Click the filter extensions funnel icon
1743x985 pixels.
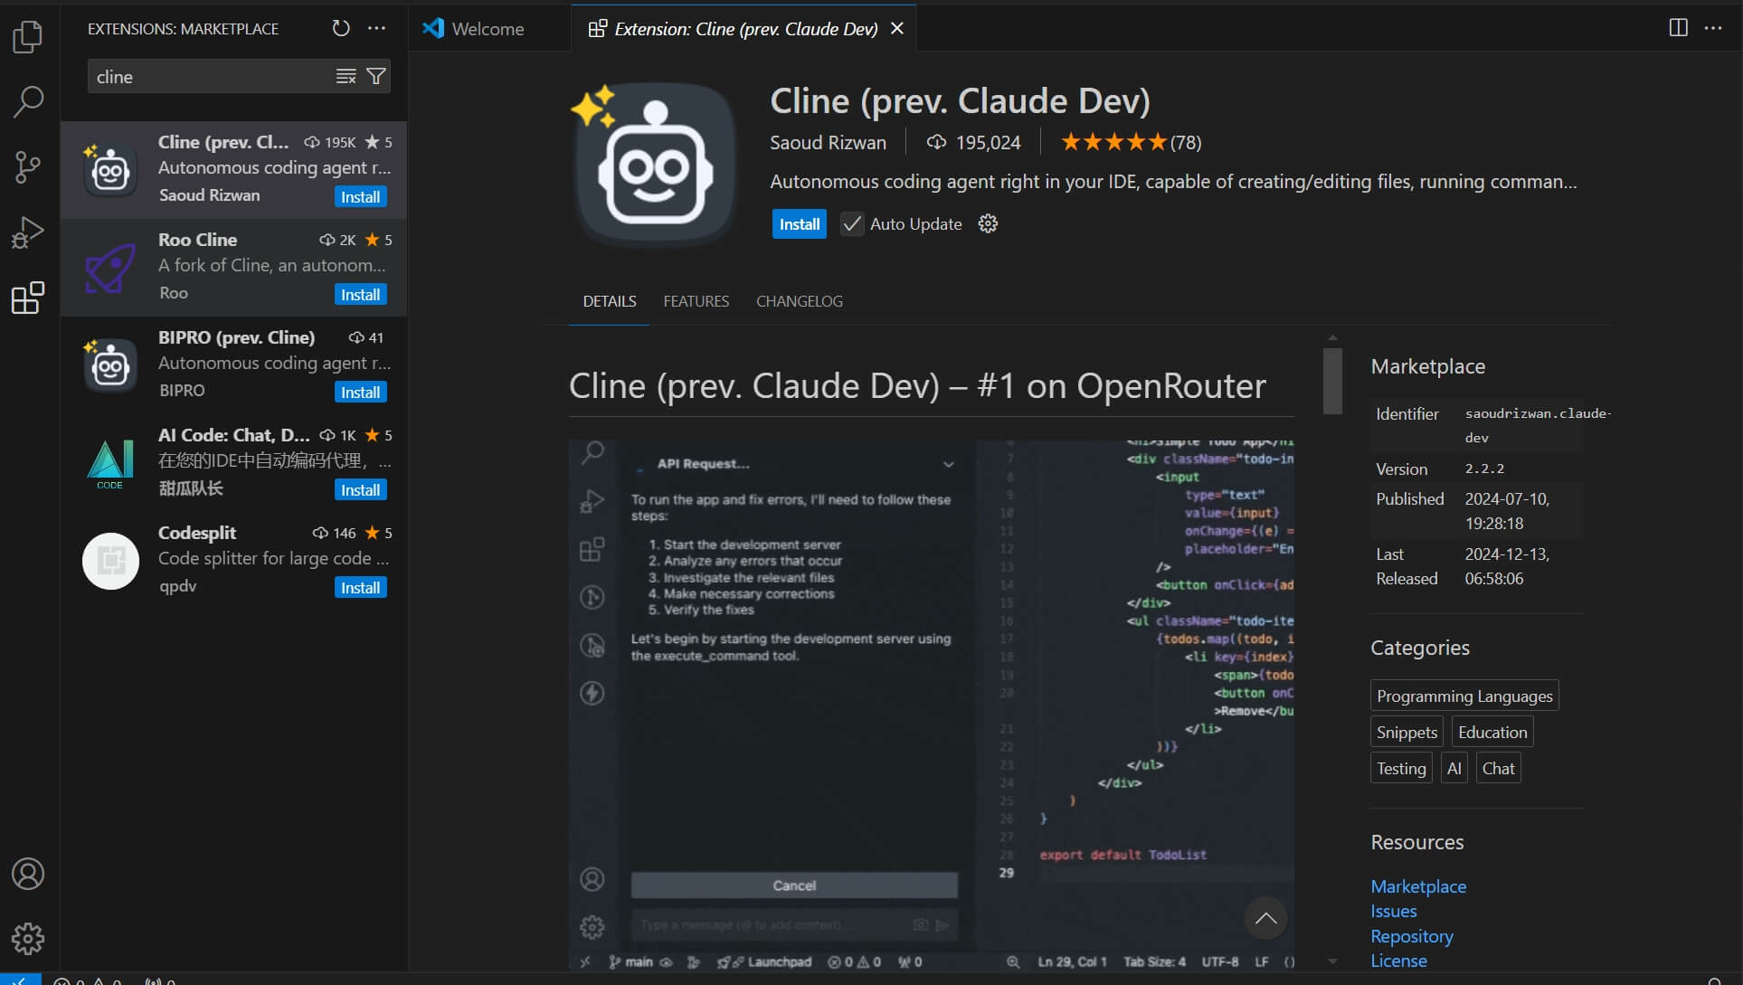tap(376, 77)
